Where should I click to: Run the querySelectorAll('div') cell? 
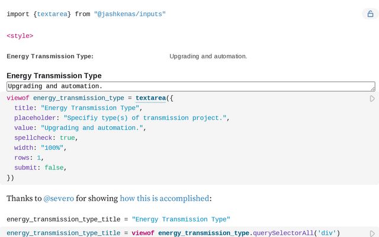pos(372,233)
